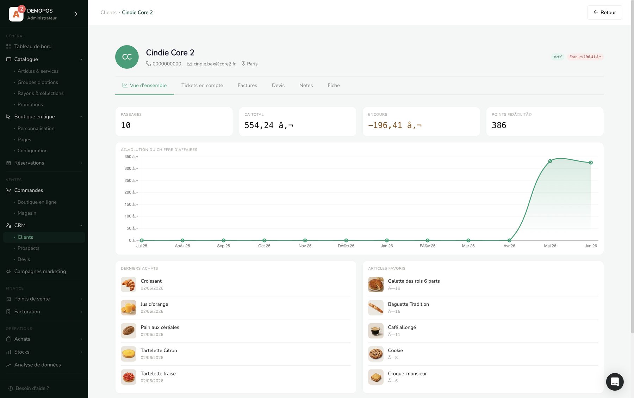Open Devis in the CRM sidebar menu
The width and height of the screenshot is (634, 398).
[x=24, y=259]
